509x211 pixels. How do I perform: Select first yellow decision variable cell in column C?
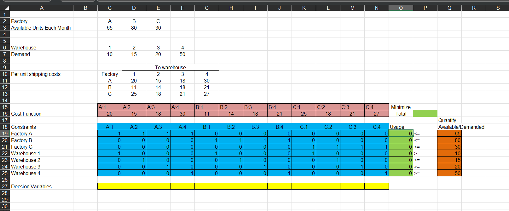(110, 186)
